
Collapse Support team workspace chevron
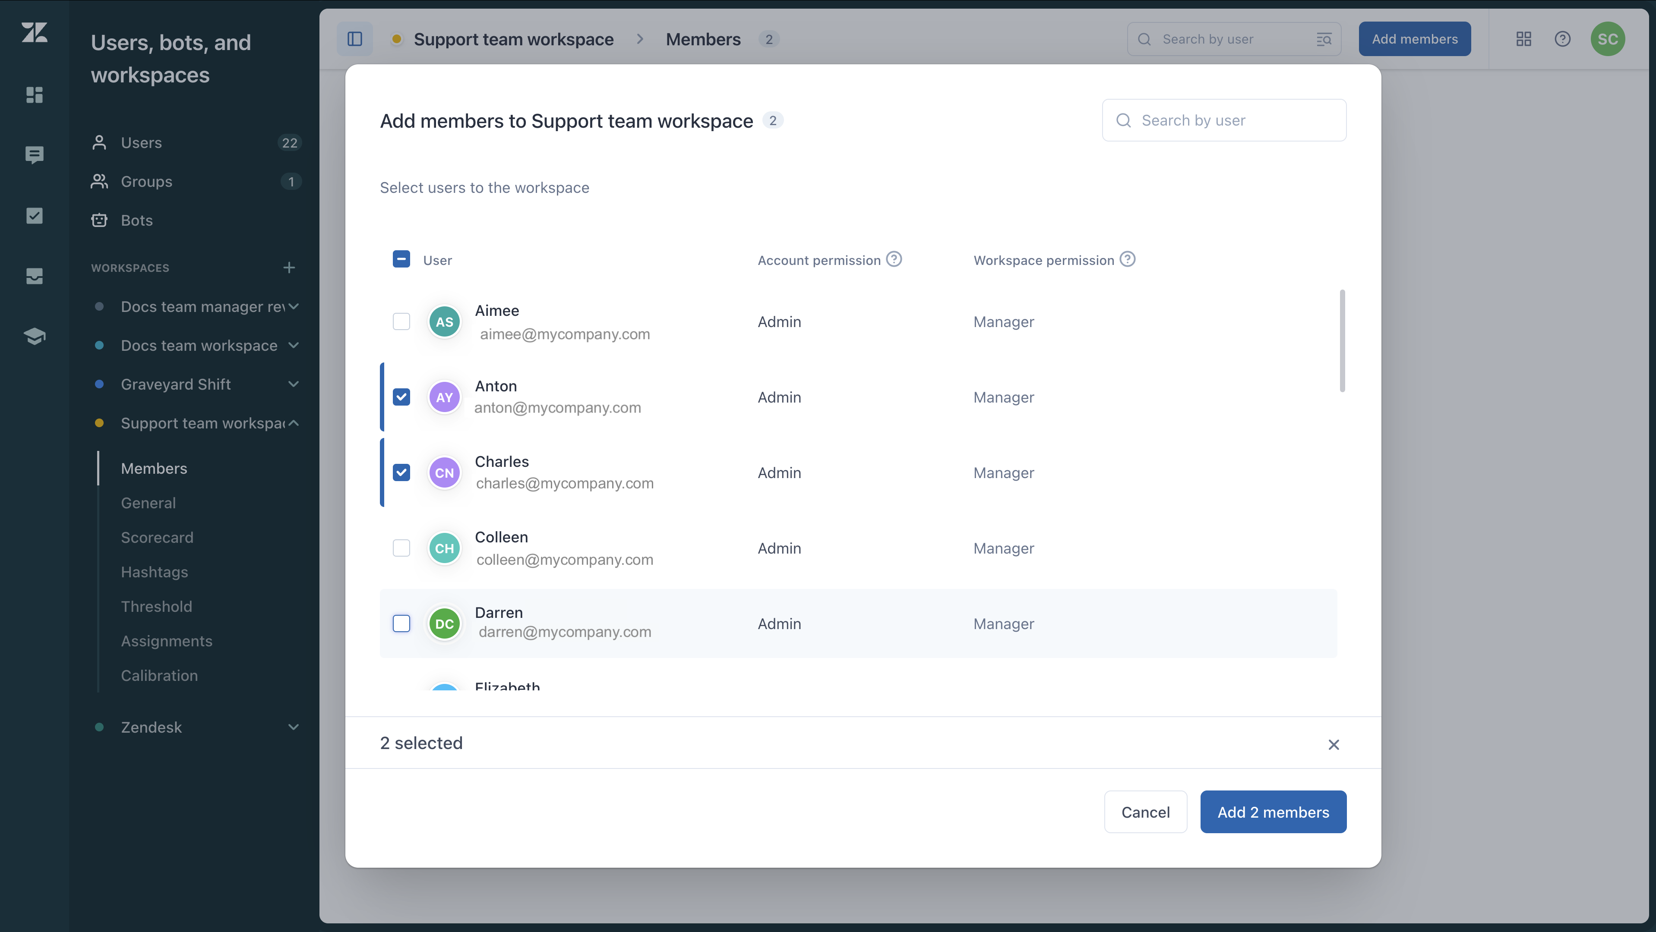click(294, 423)
